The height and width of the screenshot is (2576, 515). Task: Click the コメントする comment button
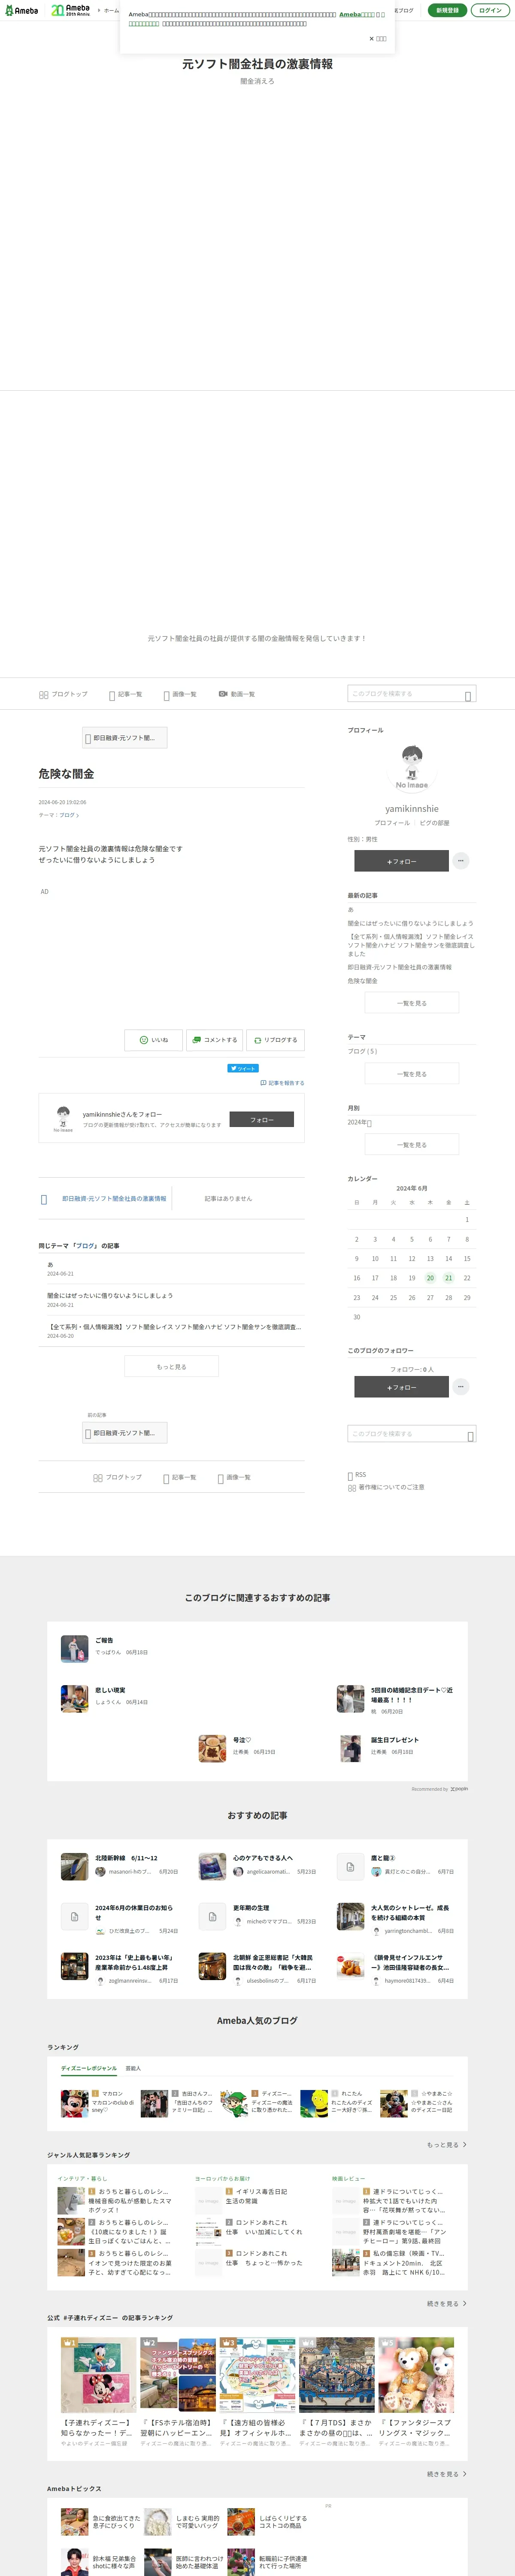pos(214,1040)
